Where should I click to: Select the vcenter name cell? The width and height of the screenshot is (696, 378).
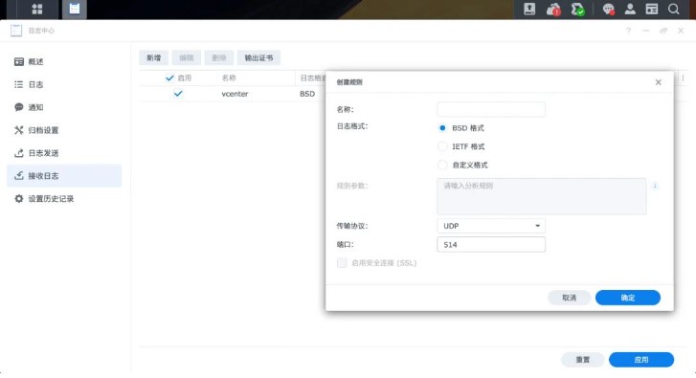[235, 94]
